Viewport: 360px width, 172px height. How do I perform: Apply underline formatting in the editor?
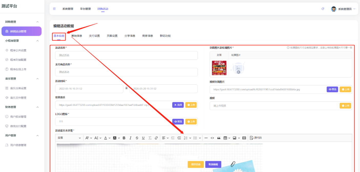pyautogui.click(x=143, y=138)
